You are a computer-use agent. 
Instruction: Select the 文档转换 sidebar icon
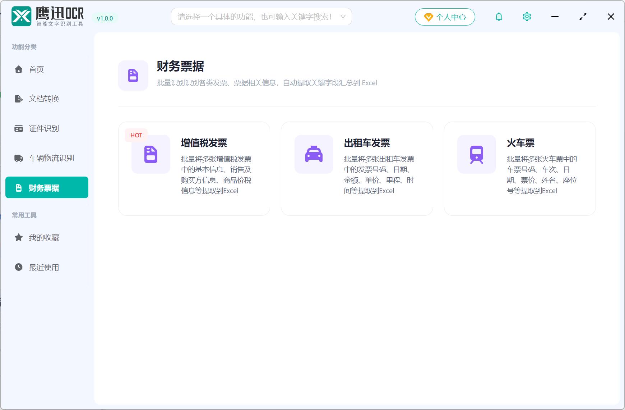[18, 99]
